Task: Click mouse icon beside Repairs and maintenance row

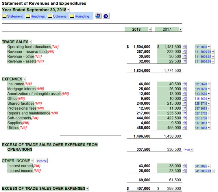Action: click(x=184, y=113)
